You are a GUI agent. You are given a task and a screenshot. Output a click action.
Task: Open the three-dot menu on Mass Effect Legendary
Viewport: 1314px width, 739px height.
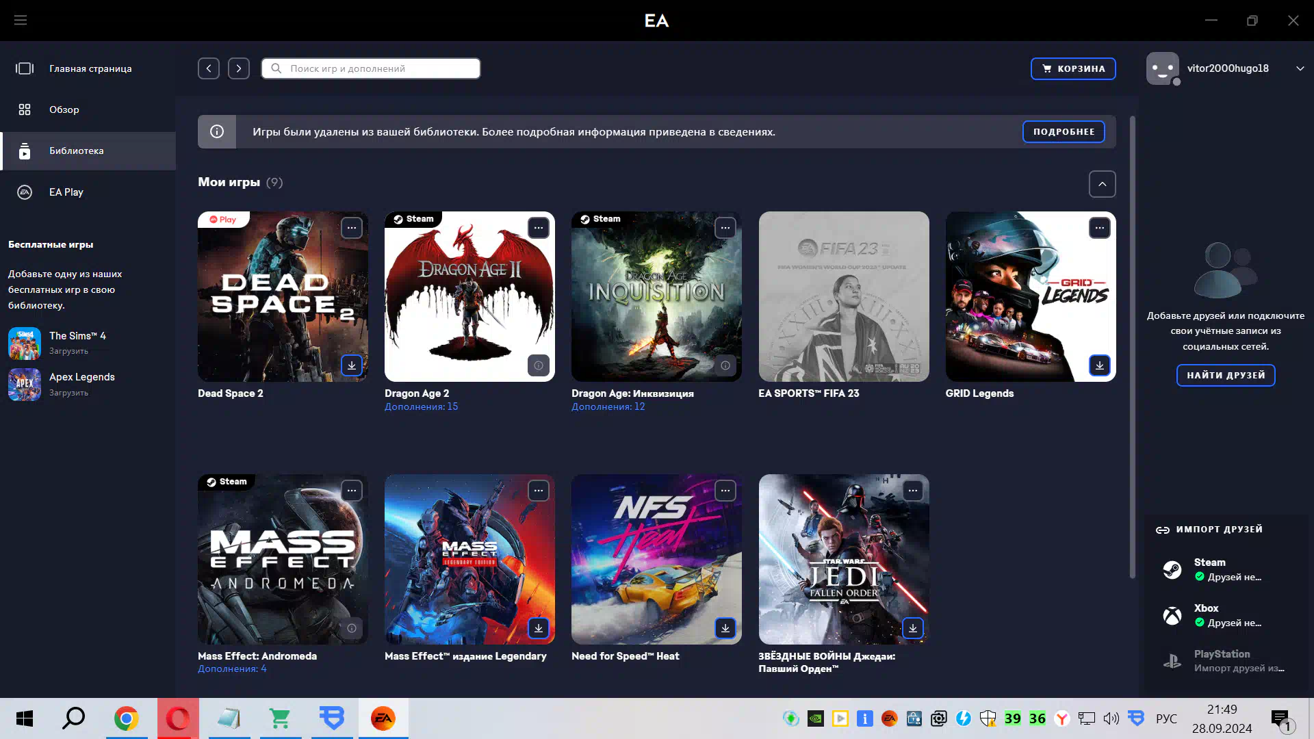click(x=539, y=491)
